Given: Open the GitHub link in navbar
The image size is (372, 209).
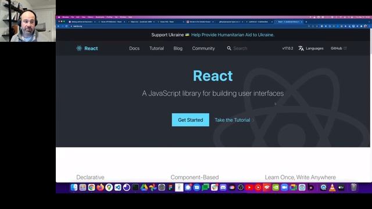Looking at the screenshot, I should click(338, 48).
